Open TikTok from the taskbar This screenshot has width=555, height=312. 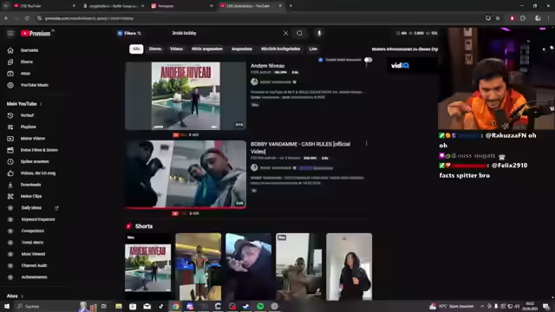(161, 306)
